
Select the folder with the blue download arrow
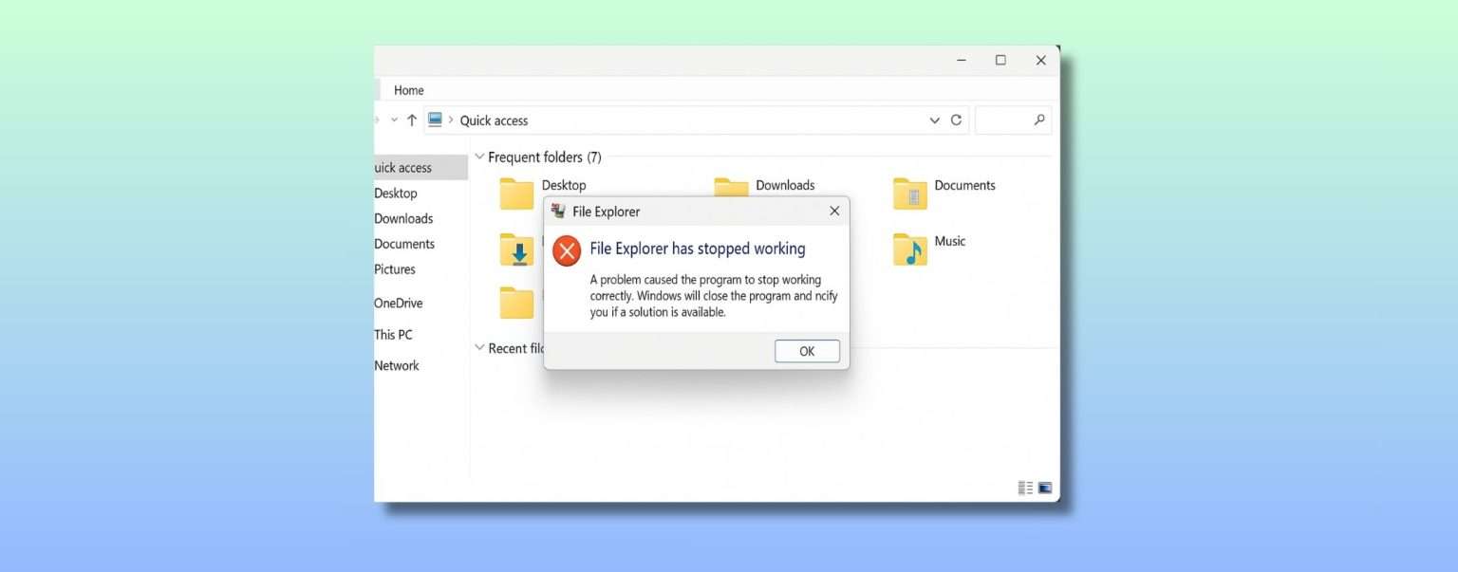point(516,249)
